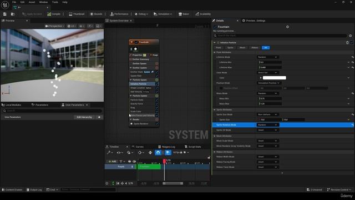Viewport: 355px width, 200px height.
Task: Open Scalability options in toolbar
Action: pyautogui.click(x=203, y=14)
